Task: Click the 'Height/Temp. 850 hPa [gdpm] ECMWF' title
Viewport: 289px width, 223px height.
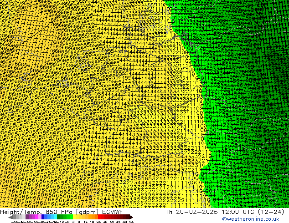Action: tap(62, 212)
